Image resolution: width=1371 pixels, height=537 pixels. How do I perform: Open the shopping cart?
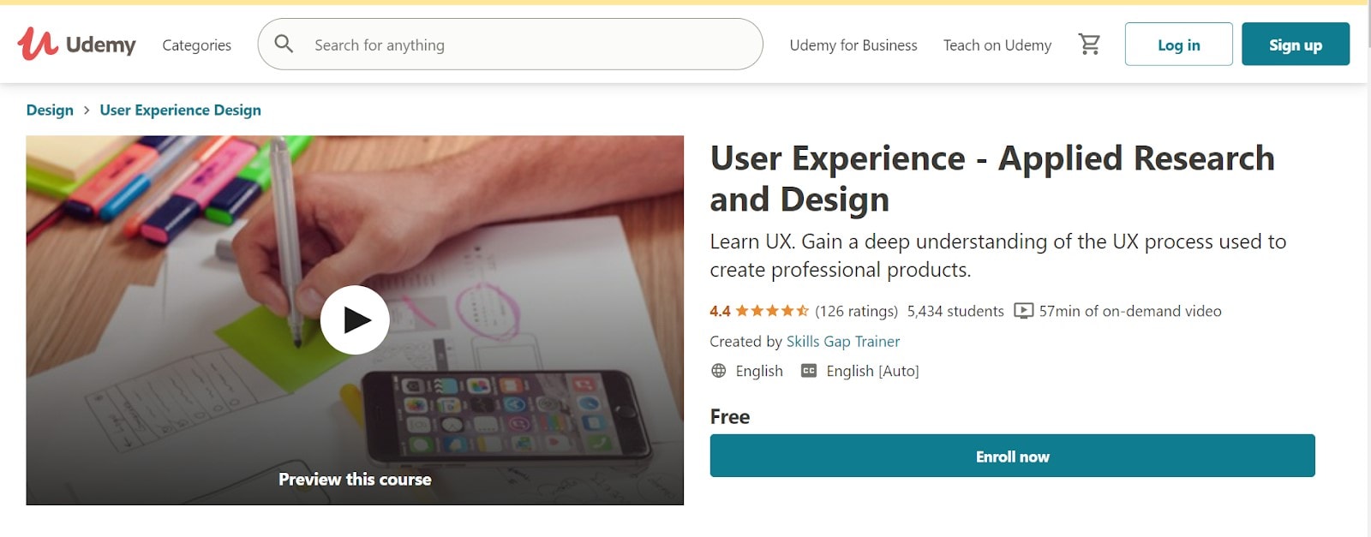[1089, 45]
